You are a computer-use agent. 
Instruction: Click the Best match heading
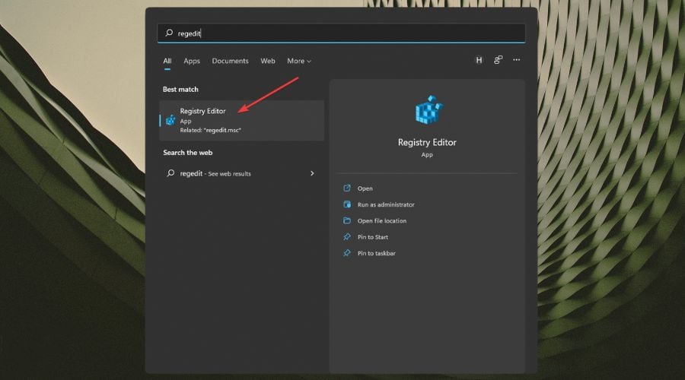tap(180, 89)
